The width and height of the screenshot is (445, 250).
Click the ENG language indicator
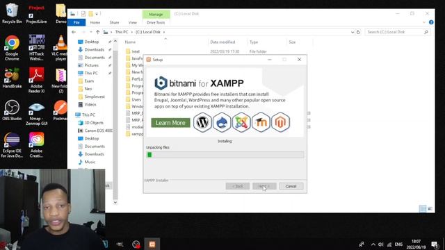pyautogui.click(x=398, y=244)
